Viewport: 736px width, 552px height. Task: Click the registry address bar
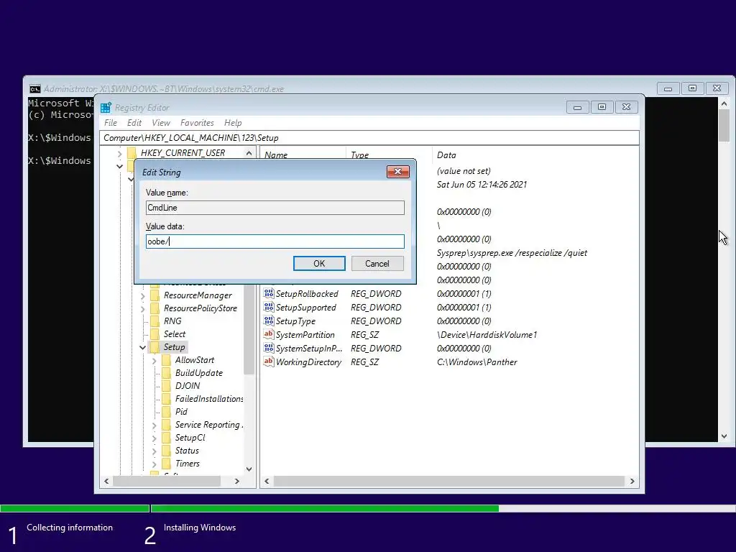point(369,137)
